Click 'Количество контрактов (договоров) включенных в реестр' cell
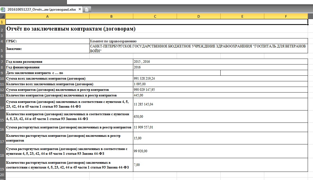 tap(69, 95)
